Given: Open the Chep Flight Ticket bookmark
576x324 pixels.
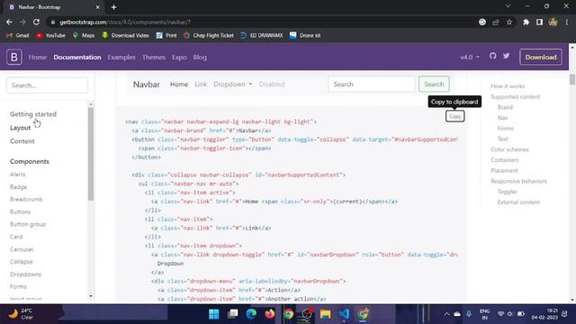Looking at the screenshot, I should coord(208,35).
